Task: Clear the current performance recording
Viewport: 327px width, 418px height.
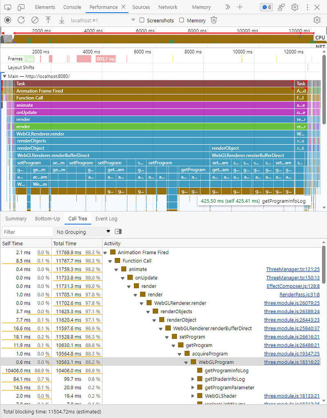Action: (x=35, y=20)
